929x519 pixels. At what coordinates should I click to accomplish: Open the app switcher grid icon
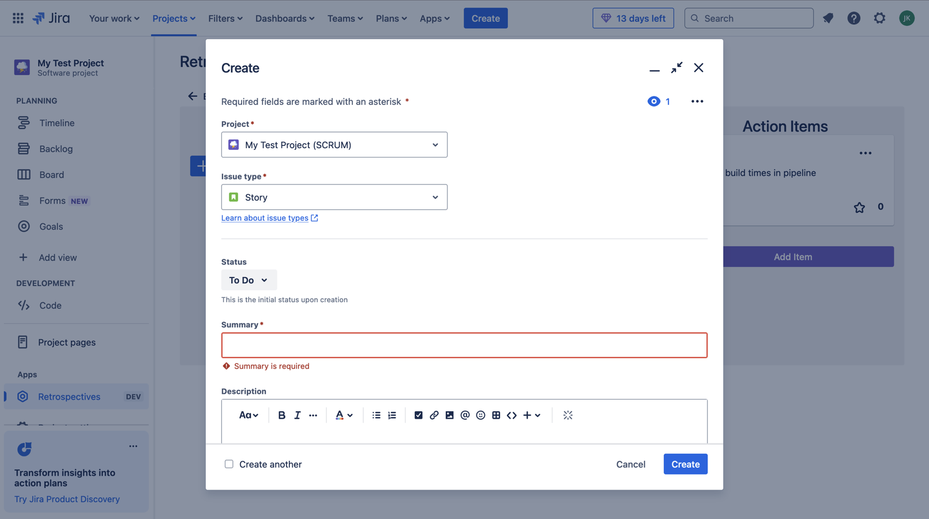pyautogui.click(x=18, y=18)
